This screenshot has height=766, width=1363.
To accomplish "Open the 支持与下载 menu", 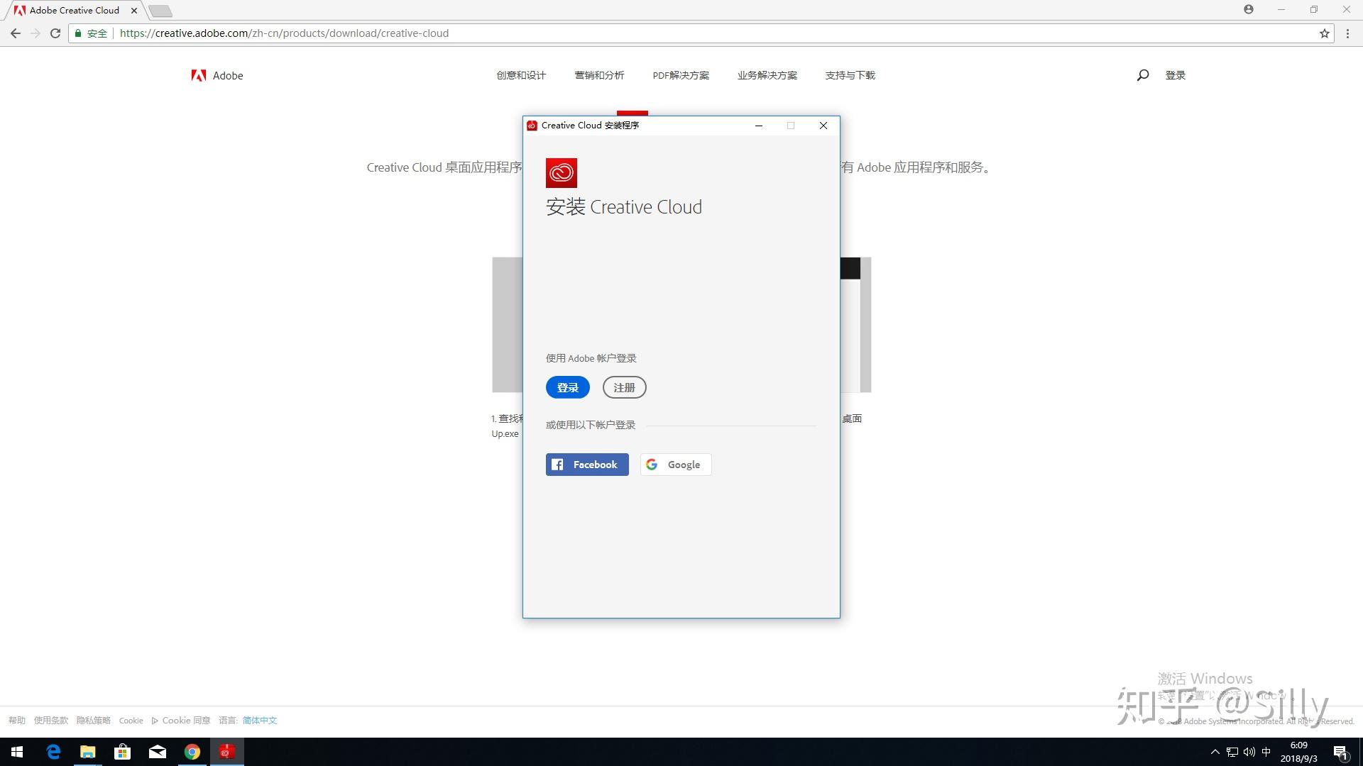I will (x=850, y=75).
